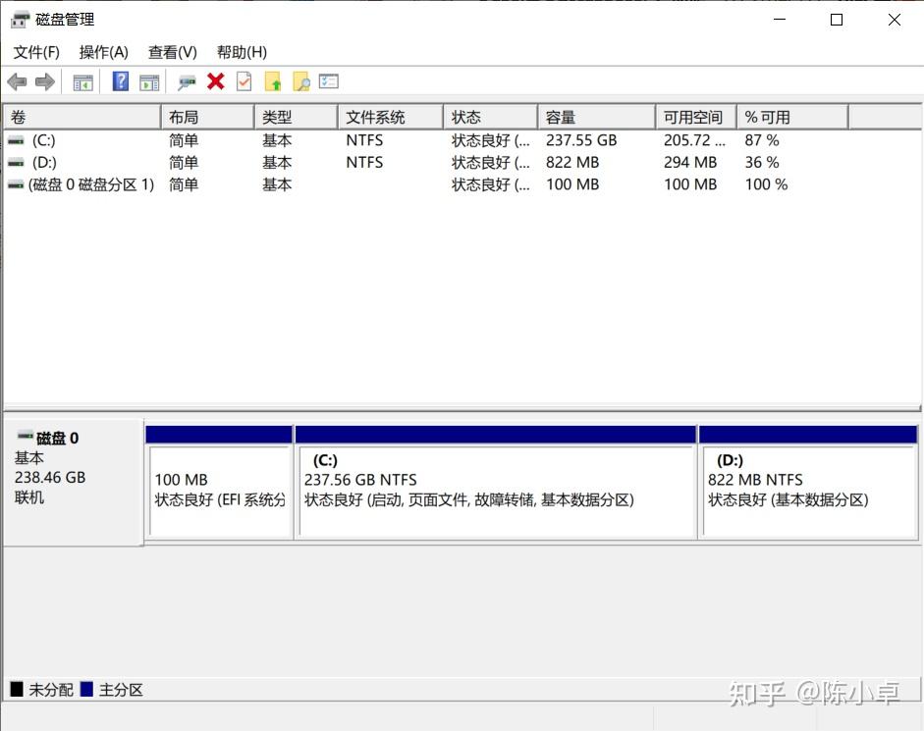Open the 文件(F) menu

36,52
